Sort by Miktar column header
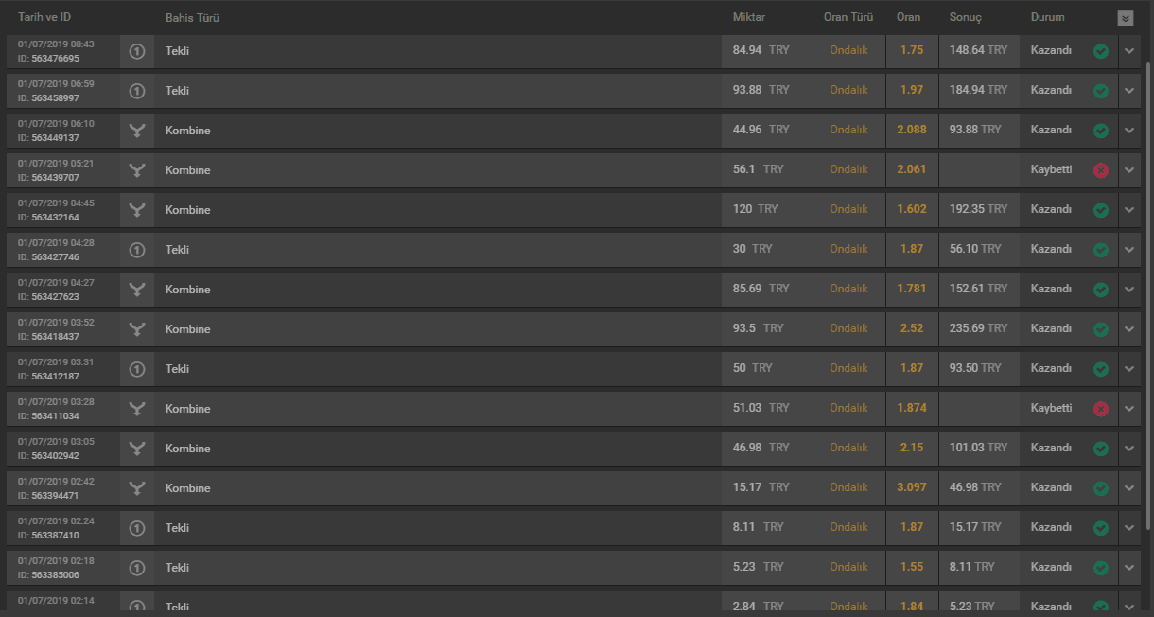The width and height of the screenshot is (1154, 617). pos(749,17)
